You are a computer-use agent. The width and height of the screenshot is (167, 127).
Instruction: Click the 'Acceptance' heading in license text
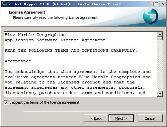click(18, 61)
